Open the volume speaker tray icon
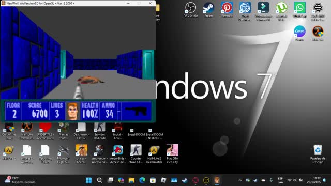Image resolution: width=331 pixels, height=186 pixels. click(295, 180)
